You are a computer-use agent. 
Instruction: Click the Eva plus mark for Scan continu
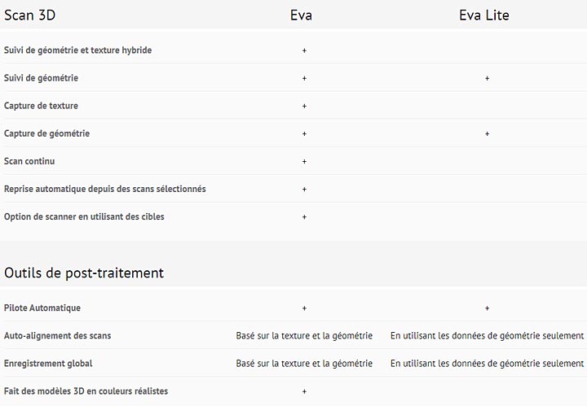(x=304, y=161)
